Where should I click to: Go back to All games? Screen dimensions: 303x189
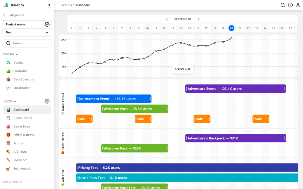coord(14,15)
